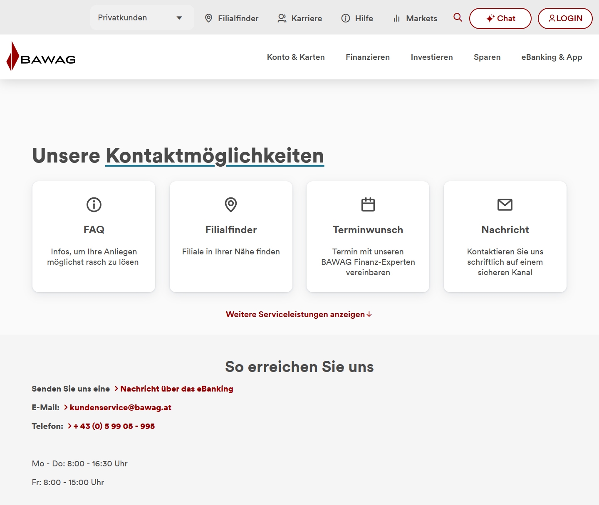
Task: Click chevron before Nachricht über das eBanking
Action: 116,389
